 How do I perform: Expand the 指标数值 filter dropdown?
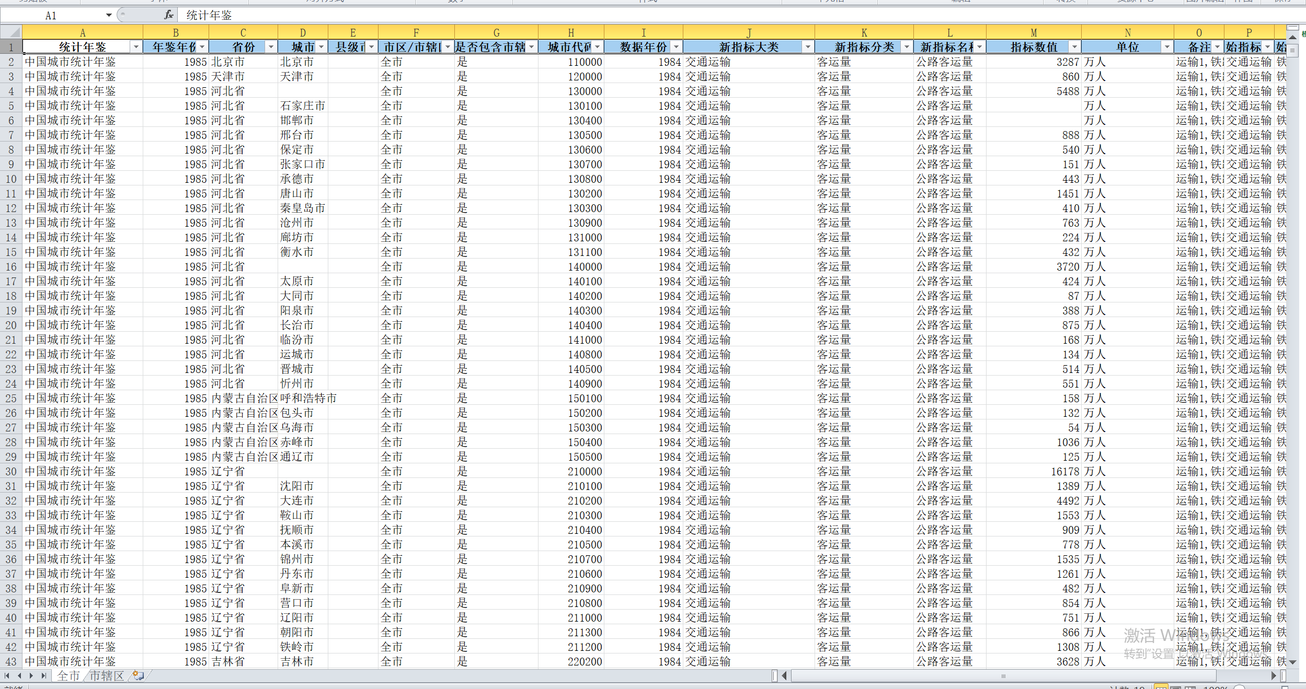click(1074, 47)
